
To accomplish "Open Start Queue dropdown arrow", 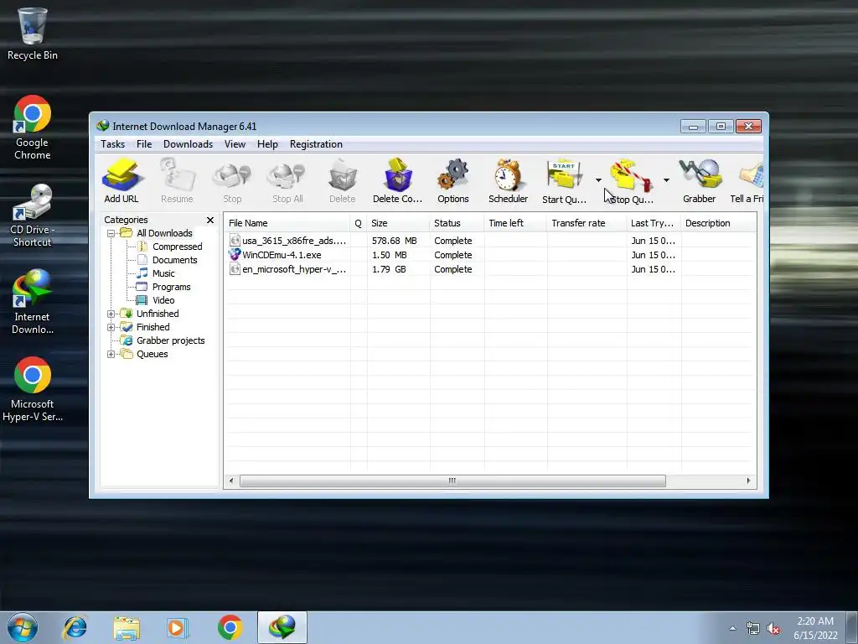I will (598, 180).
